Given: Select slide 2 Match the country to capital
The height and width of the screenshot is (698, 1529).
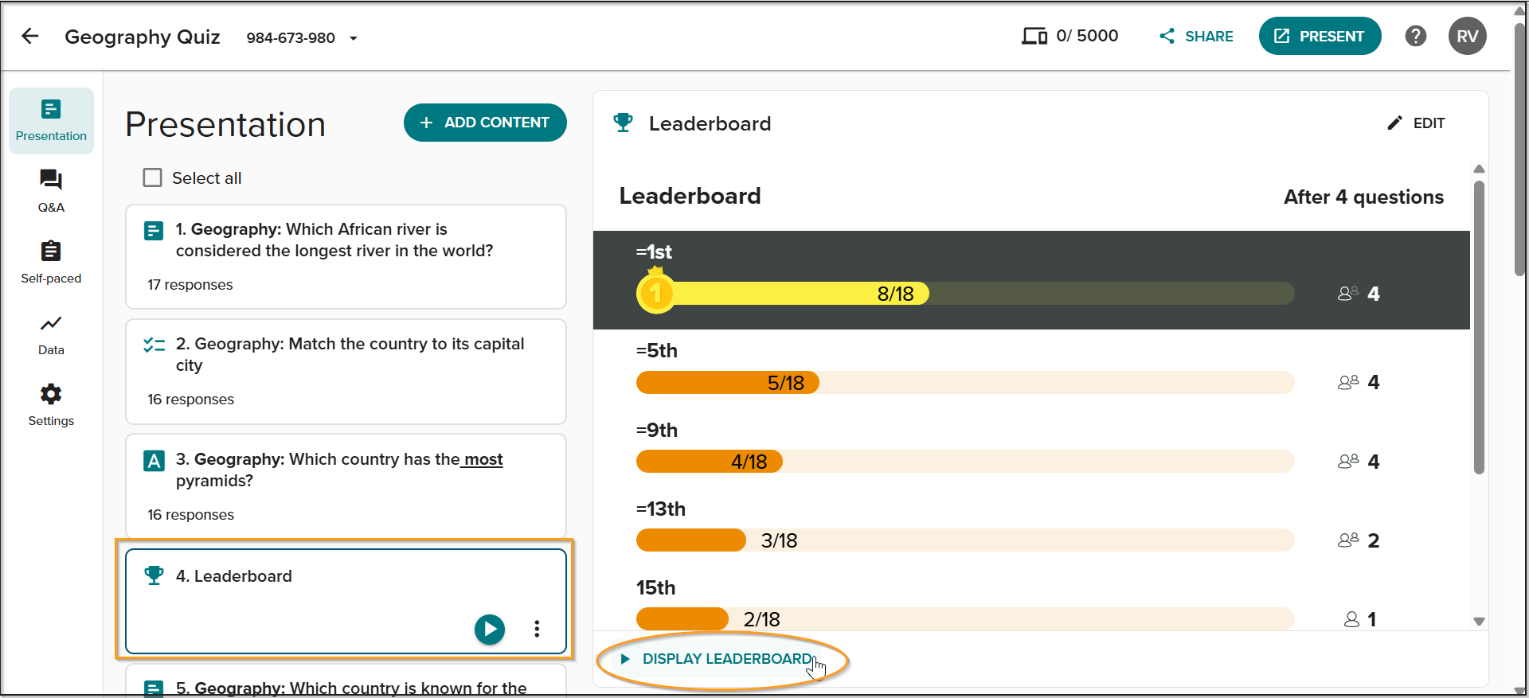Looking at the screenshot, I should tap(346, 372).
